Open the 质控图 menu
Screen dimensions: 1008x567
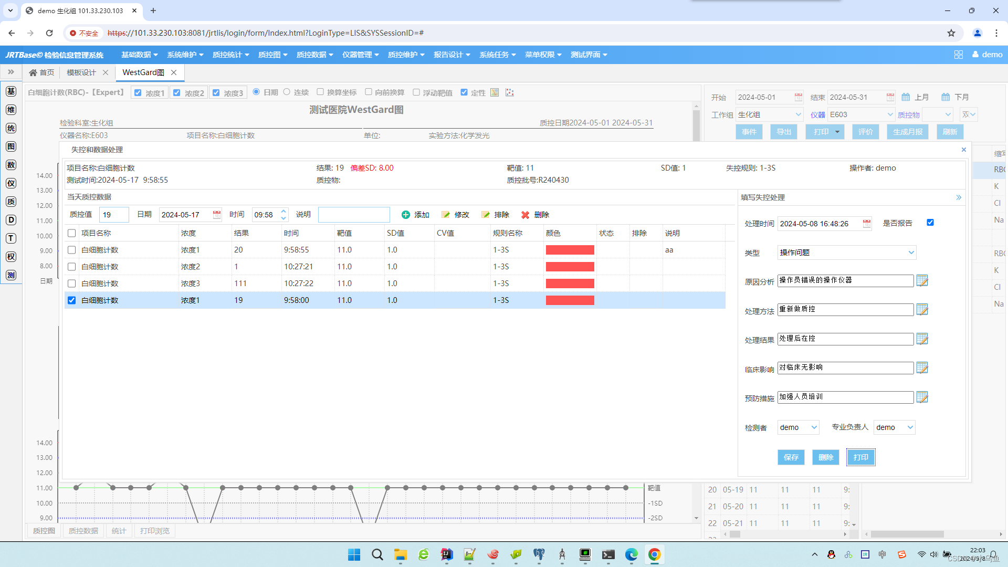tap(272, 55)
